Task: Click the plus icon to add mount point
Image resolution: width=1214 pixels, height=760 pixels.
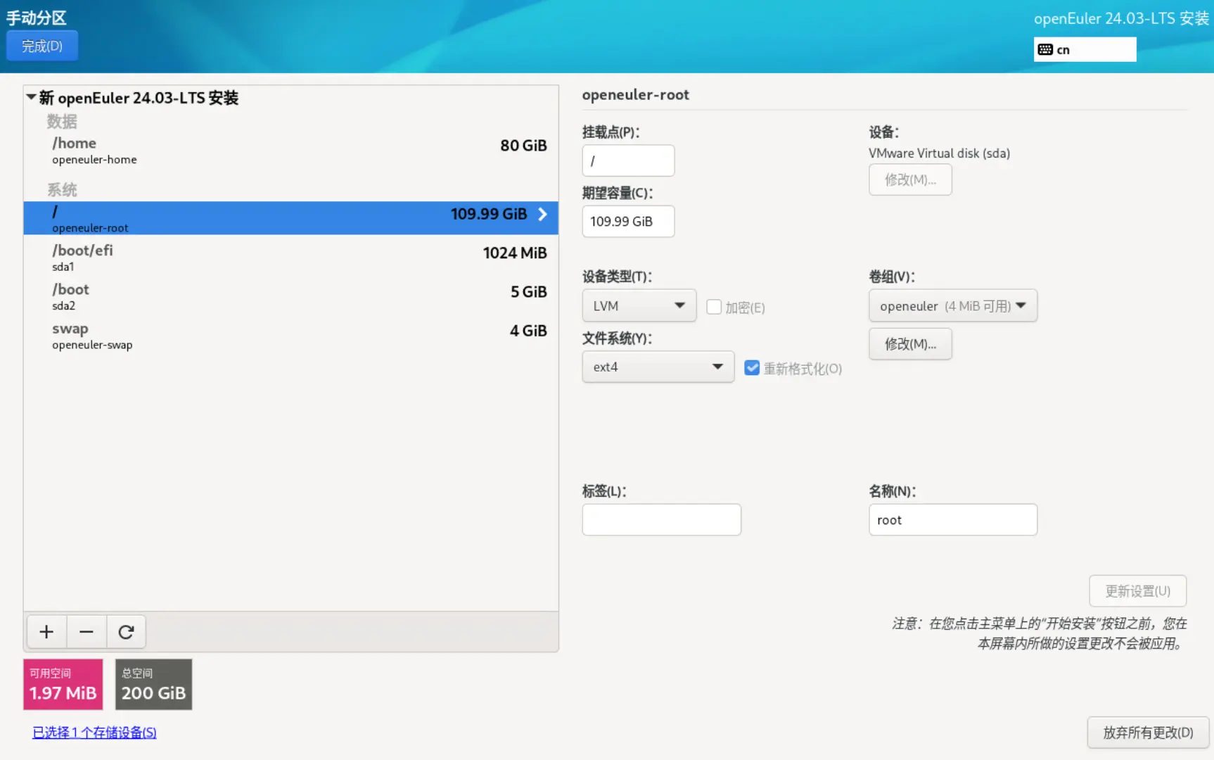Action: tap(46, 632)
